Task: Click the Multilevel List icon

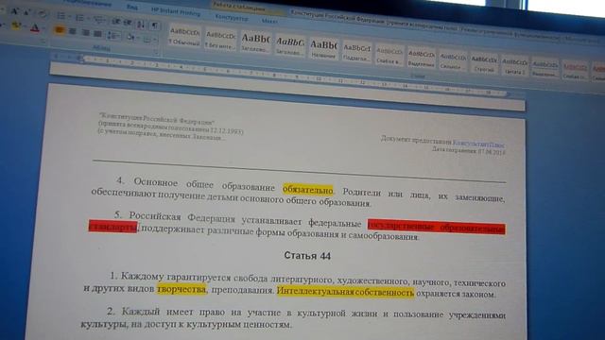Action: (x=98, y=20)
